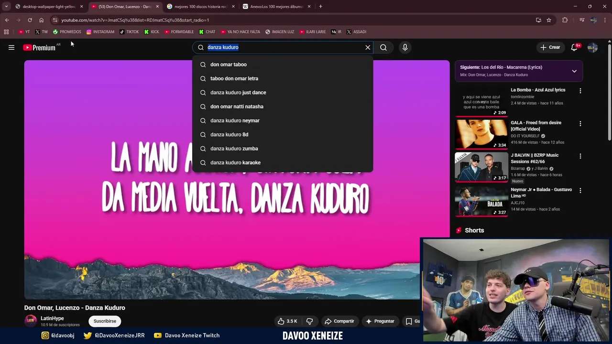This screenshot has height=344, width=612.
Task: Open the LatinHype channel name
Action: 52,318
